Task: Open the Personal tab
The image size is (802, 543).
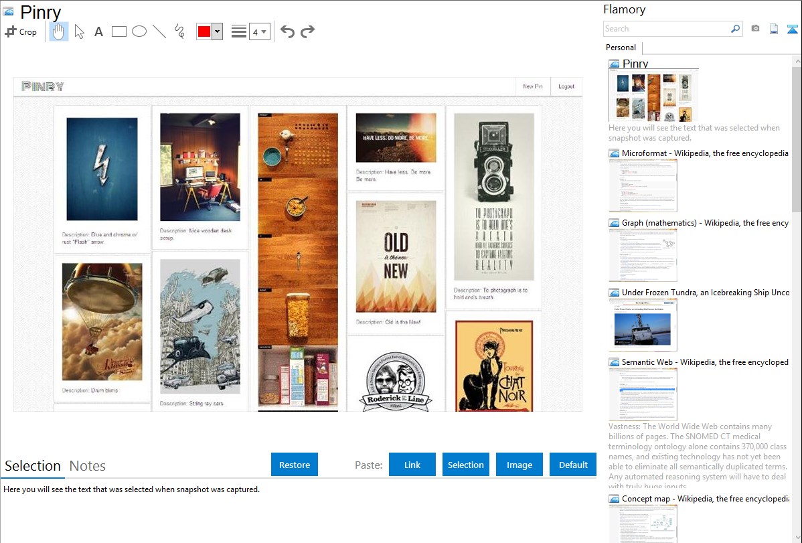Action: 621,47
